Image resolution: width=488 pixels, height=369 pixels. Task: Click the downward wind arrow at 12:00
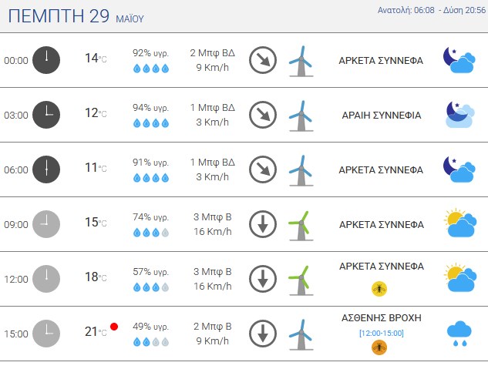click(263, 279)
